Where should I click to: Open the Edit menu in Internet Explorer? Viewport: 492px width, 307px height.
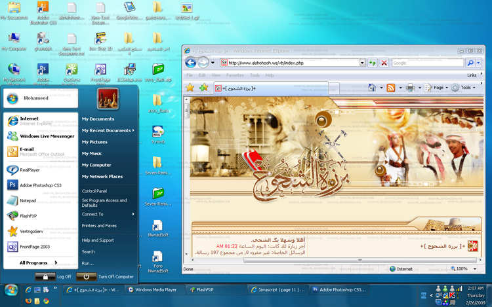pos(202,75)
